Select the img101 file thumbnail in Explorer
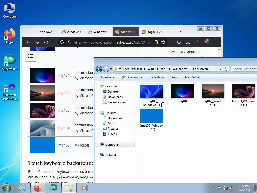 (182, 91)
